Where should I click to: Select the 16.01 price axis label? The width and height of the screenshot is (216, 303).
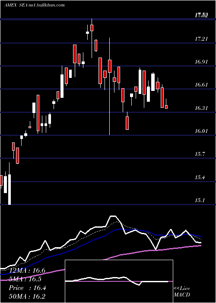pyautogui.click(x=201, y=131)
